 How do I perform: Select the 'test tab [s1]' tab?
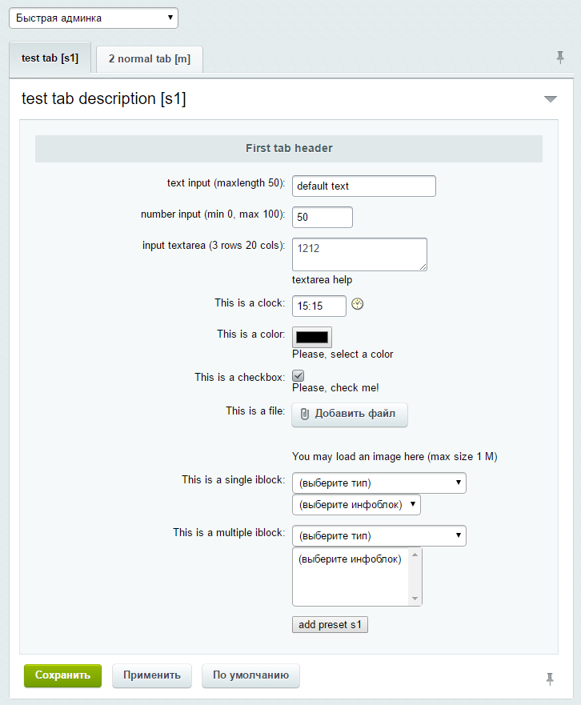click(x=50, y=58)
